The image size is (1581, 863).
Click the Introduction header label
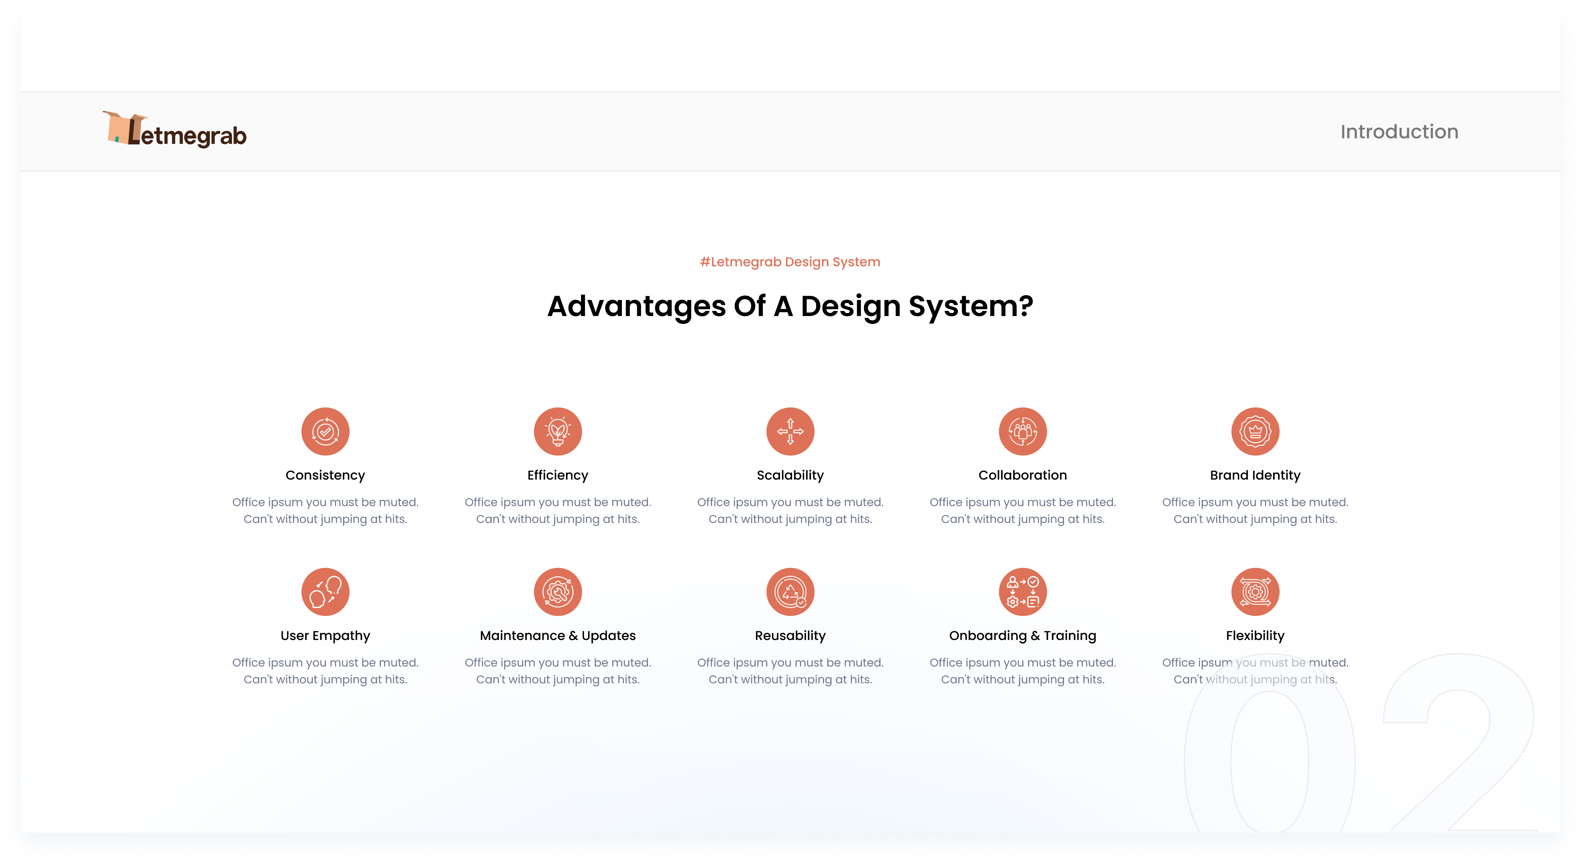[x=1399, y=132]
